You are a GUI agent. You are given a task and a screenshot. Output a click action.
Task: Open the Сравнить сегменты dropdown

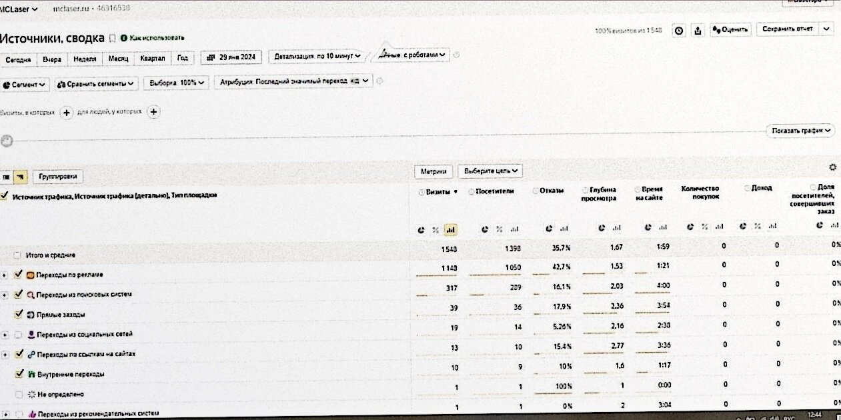tap(96, 84)
